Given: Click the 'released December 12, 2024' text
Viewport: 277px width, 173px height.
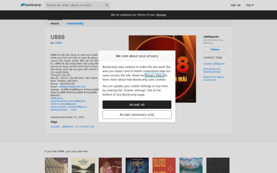Looking at the screenshot, I should tap(67, 117).
